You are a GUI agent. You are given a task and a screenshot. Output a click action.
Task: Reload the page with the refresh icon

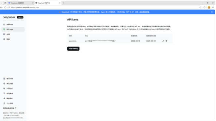click(x=5, y=7)
